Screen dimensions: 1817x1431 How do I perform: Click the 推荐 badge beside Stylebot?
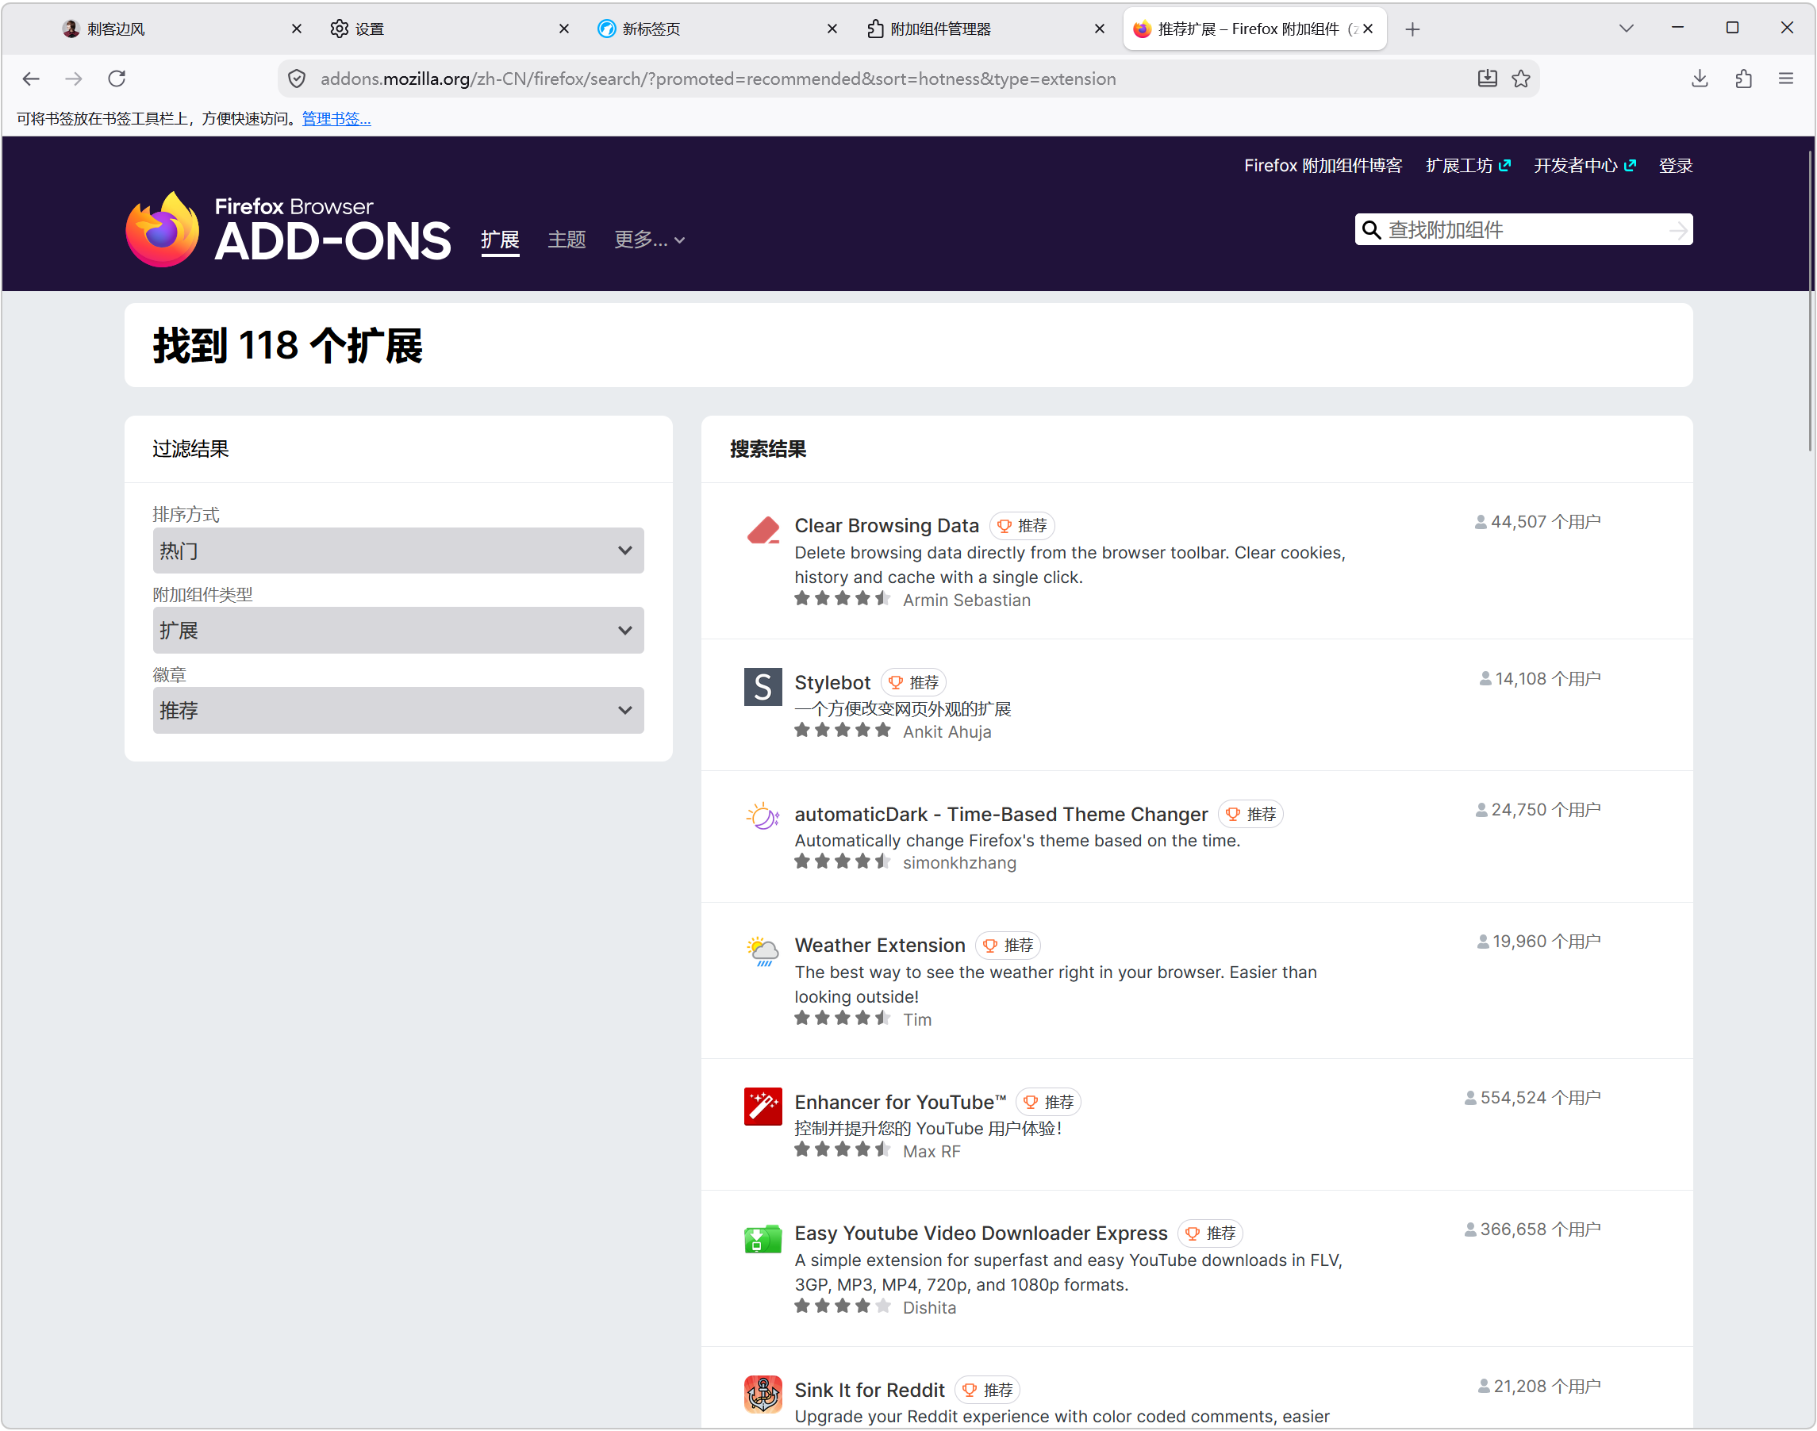click(x=913, y=684)
